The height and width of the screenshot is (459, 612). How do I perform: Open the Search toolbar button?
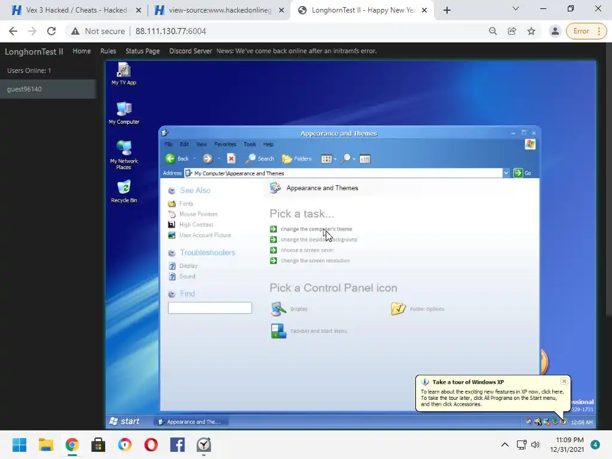(259, 158)
